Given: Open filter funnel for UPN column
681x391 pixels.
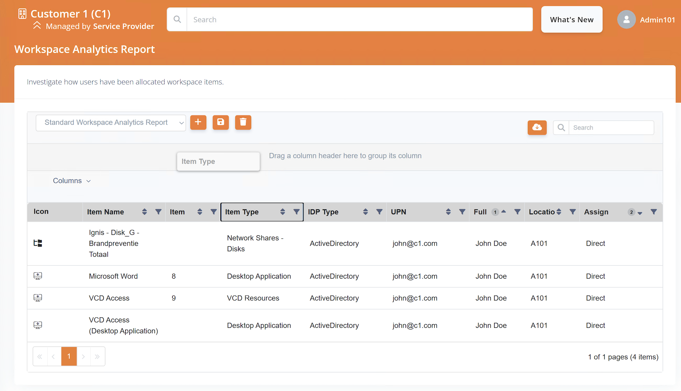Looking at the screenshot, I should (462, 212).
